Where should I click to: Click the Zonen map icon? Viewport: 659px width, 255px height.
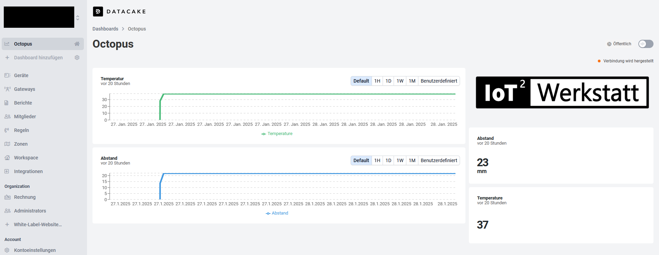pyautogui.click(x=7, y=144)
